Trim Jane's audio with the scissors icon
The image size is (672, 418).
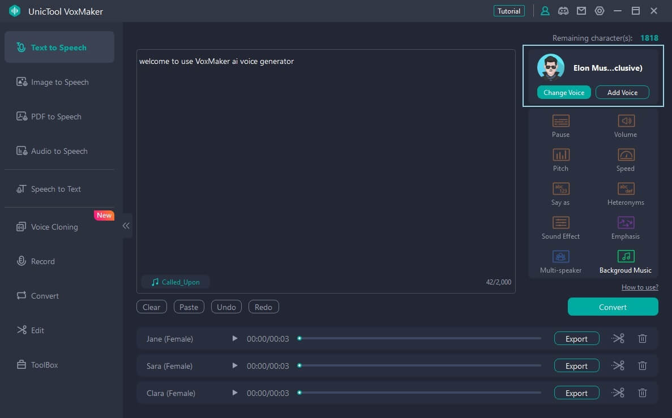click(x=618, y=339)
